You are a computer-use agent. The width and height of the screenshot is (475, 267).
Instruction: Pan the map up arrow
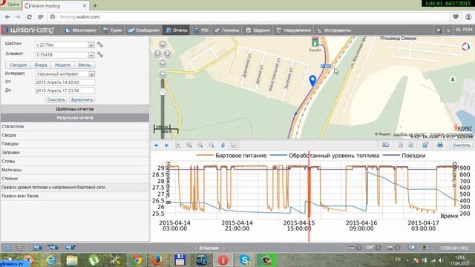(163, 44)
